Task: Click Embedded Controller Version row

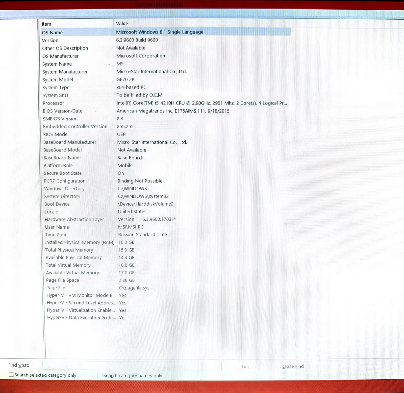Action: pos(166,126)
